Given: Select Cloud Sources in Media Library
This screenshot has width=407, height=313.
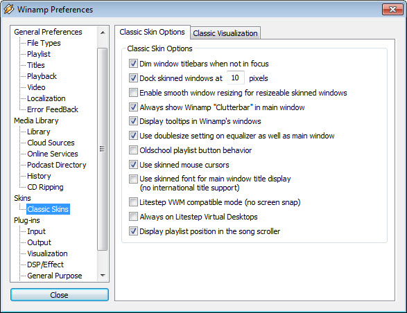Looking at the screenshot, I should pos(51,143).
